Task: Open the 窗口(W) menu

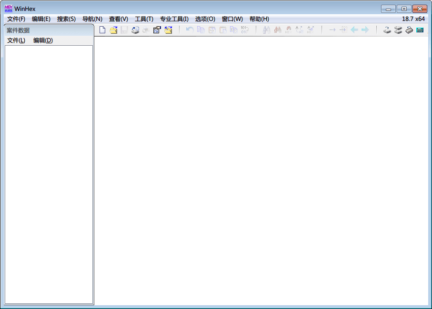Action: coord(232,19)
